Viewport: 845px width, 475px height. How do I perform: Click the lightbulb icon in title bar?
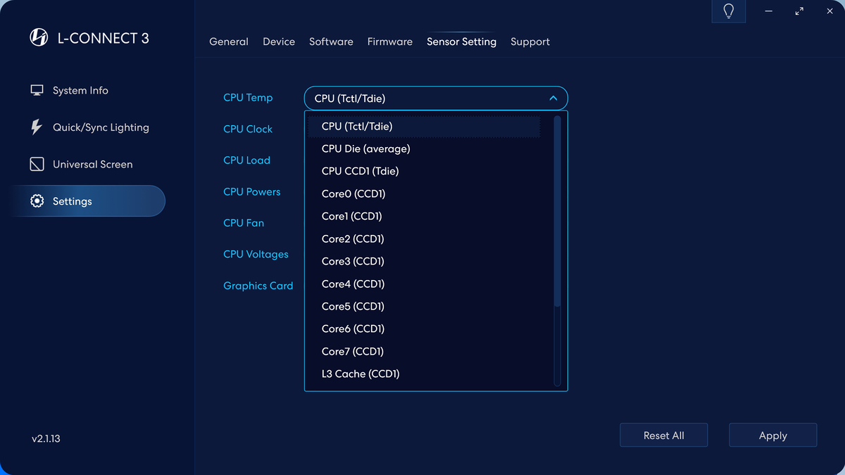pyautogui.click(x=729, y=11)
